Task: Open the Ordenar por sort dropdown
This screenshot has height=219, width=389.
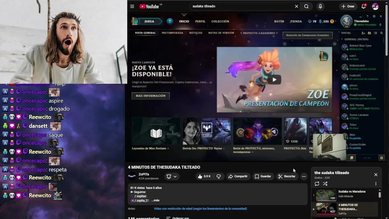Action: point(177,218)
